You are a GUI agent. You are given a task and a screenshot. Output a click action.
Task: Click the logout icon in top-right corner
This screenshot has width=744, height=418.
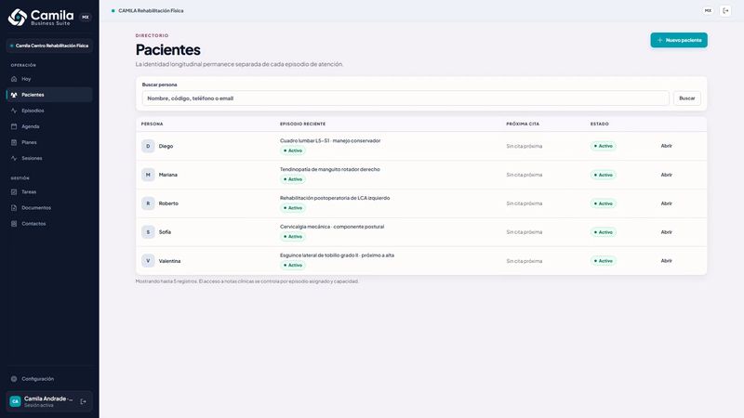tap(725, 10)
